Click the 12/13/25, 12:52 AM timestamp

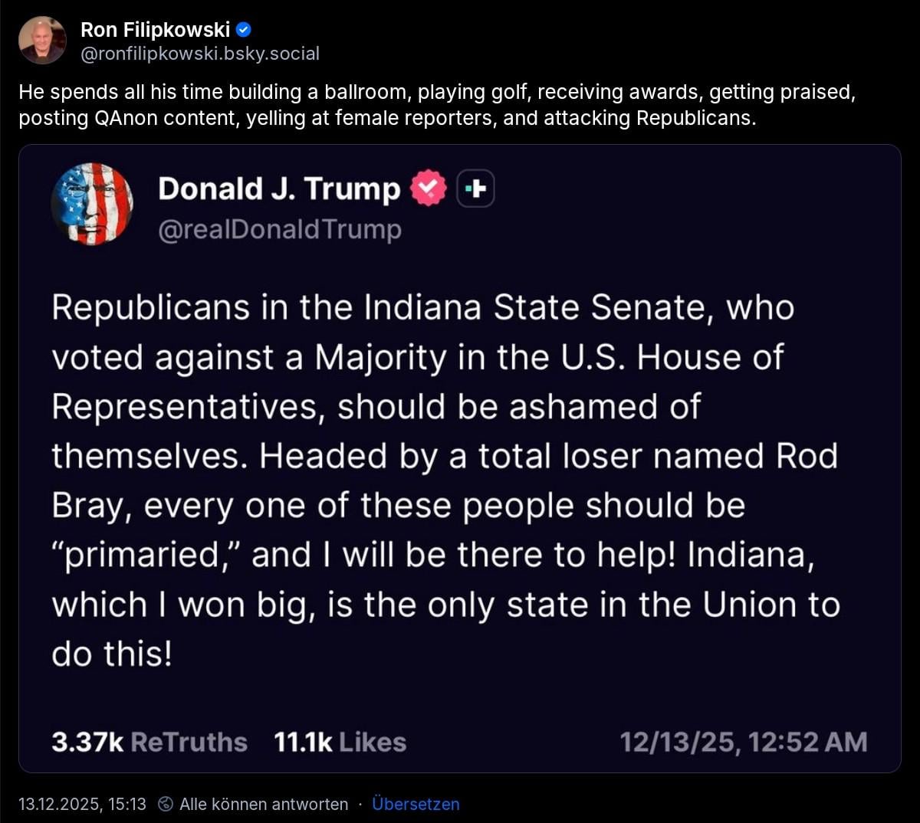coord(743,742)
